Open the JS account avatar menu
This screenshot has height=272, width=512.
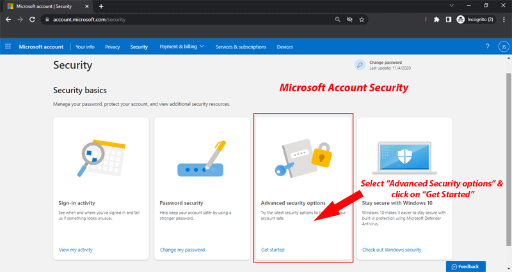point(504,47)
